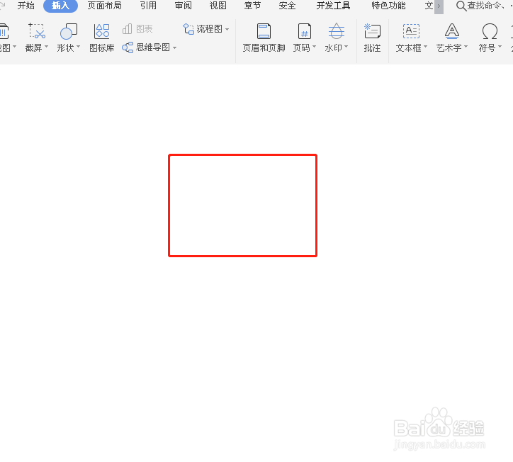Expand the 符号 dropdown arrow
This screenshot has height=462, width=513.
500,47
